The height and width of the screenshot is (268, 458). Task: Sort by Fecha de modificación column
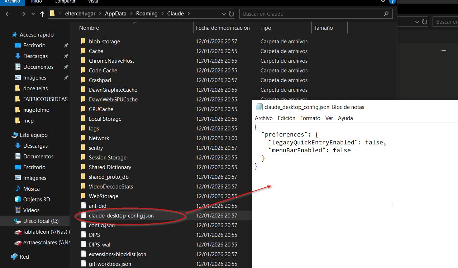223,28
